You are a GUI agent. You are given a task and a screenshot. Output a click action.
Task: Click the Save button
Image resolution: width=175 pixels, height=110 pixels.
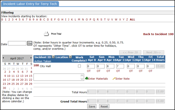pyautogui.click(x=92, y=106)
